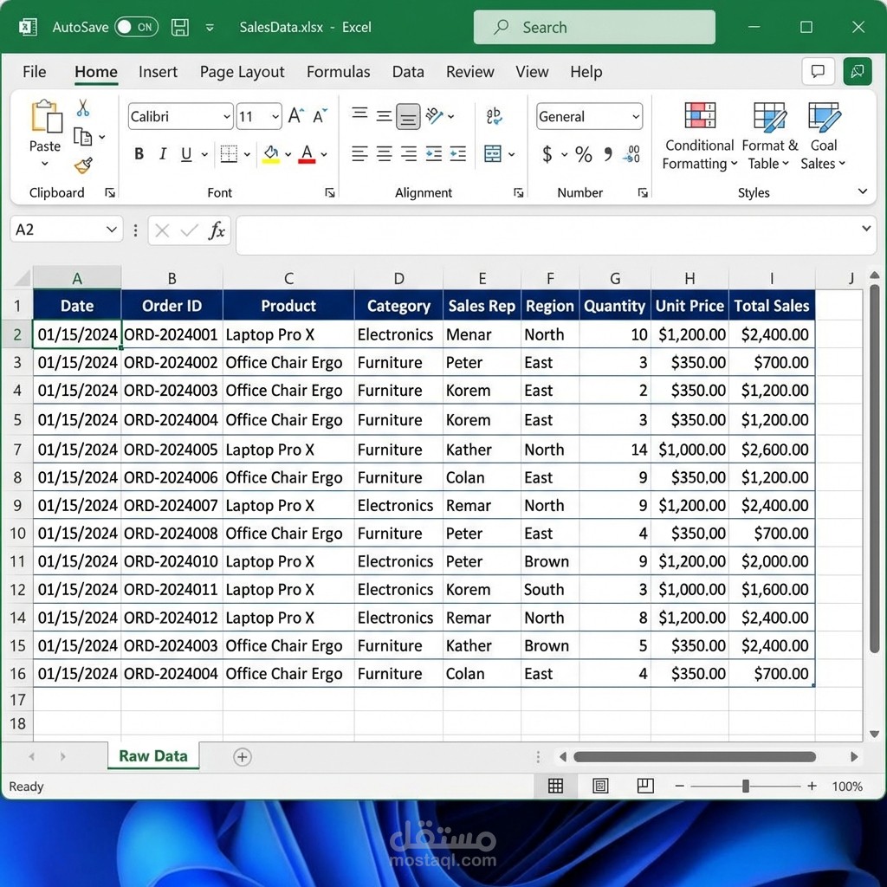Viewport: 887px width, 887px height.
Task: Open the Customize Quick Access Toolbar arrow
Action: coord(210,27)
